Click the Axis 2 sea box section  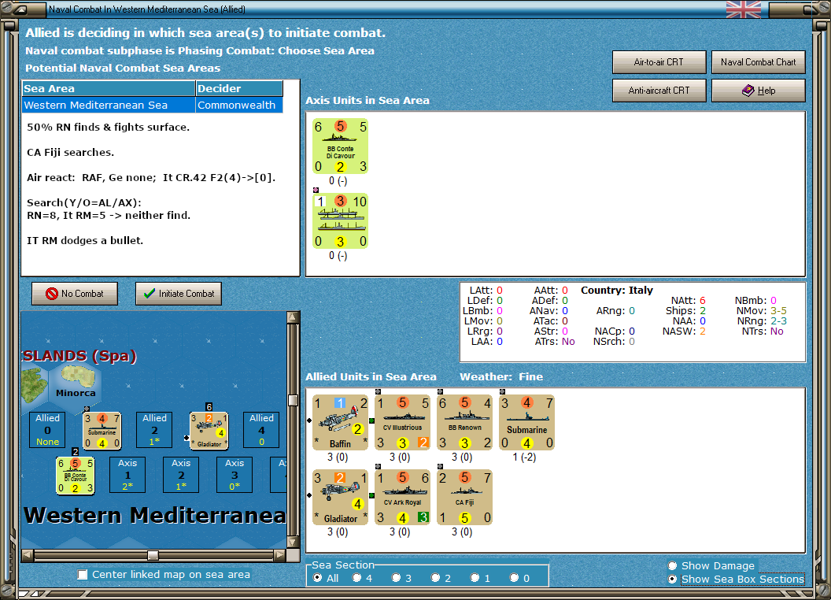point(181,475)
